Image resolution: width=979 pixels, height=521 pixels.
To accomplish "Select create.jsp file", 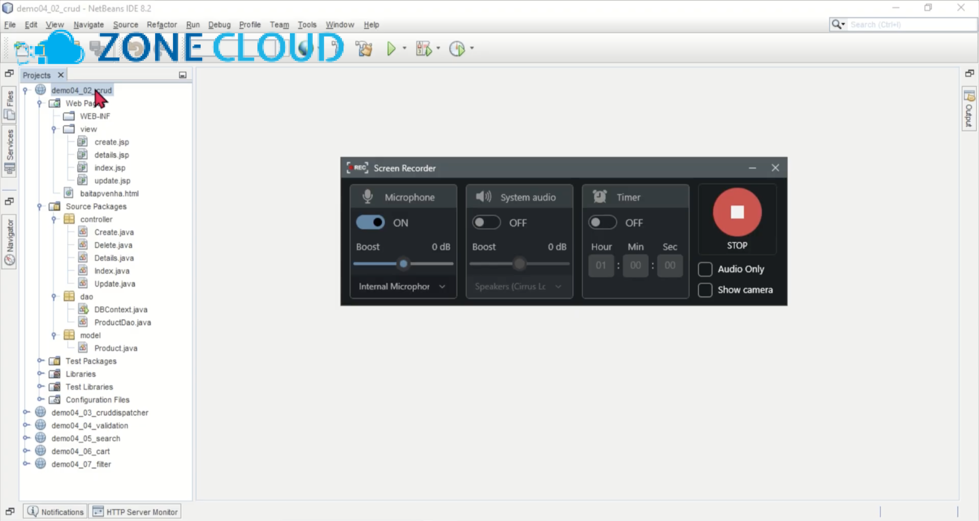I will tap(111, 142).
